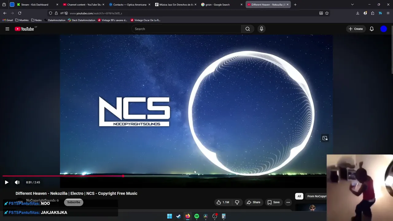Seek on the red video progress bar
Screen dimensions: 393x221
[164, 176]
